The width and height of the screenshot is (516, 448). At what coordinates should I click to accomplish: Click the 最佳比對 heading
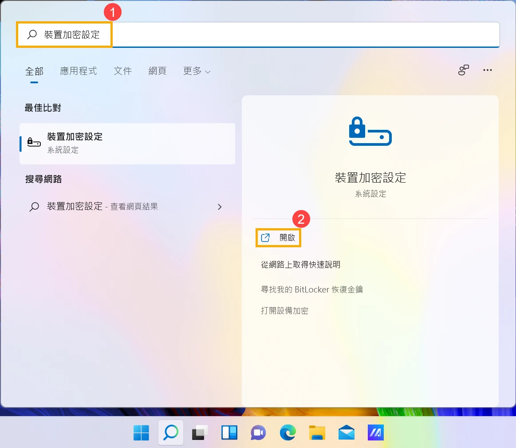click(x=43, y=108)
